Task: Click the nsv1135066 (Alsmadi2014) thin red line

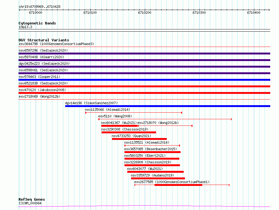Action: [134, 113]
